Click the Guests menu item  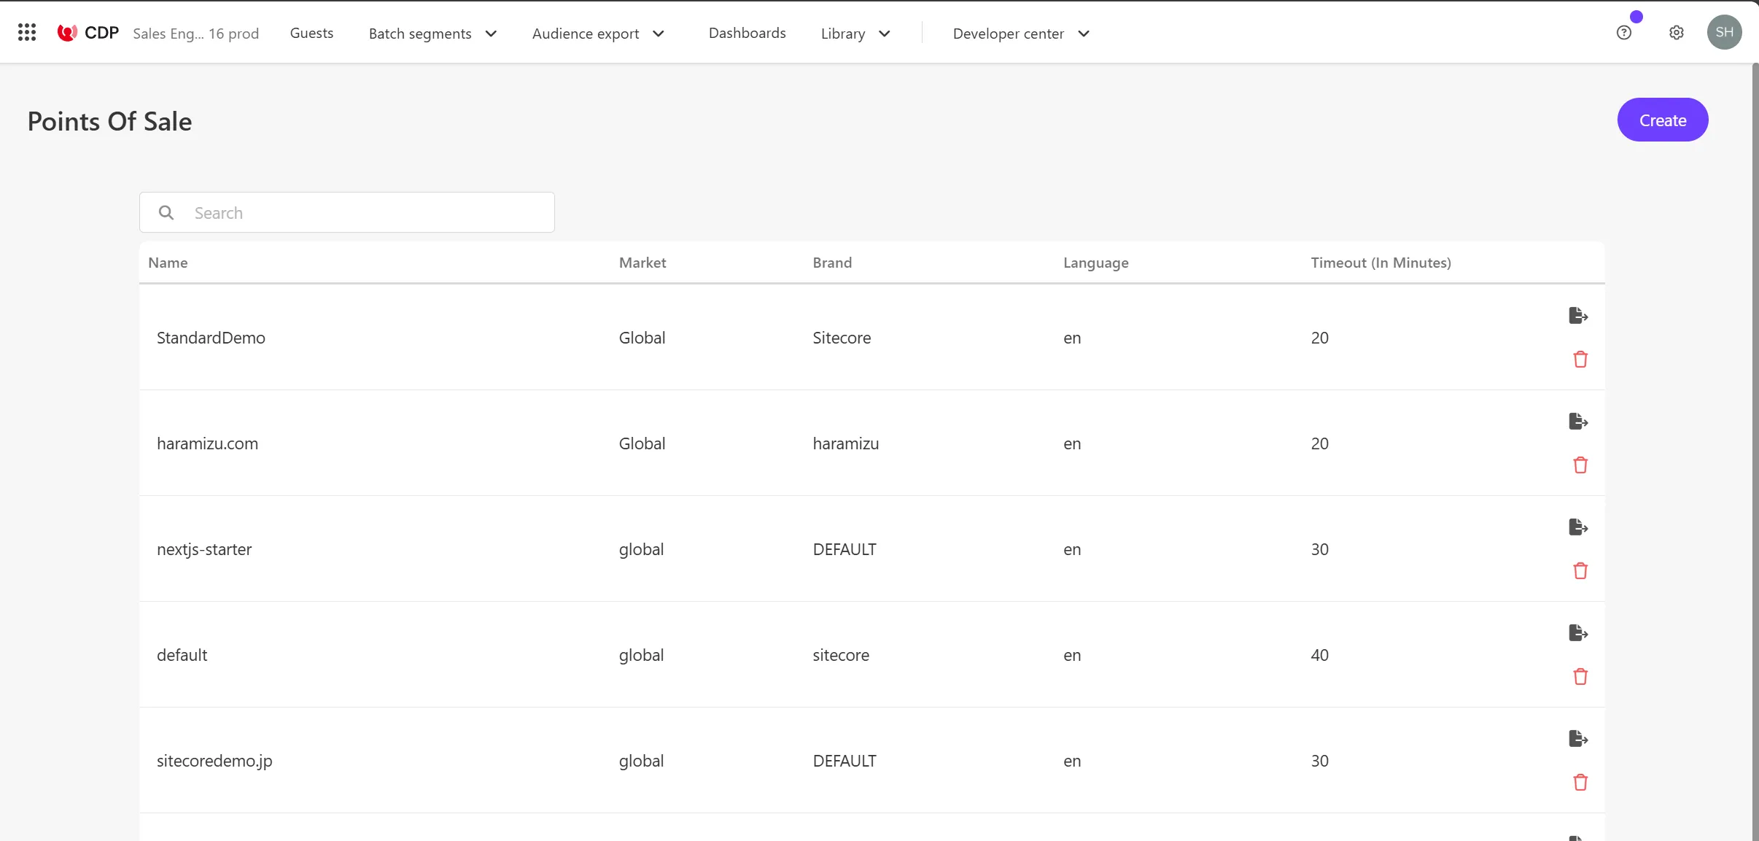coord(311,34)
